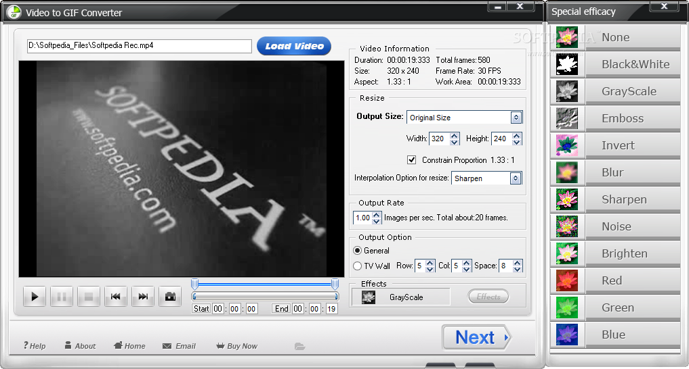Click the Black&White effect thumbnail icon
The height and width of the screenshot is (369, 689).
click(567, 64)
